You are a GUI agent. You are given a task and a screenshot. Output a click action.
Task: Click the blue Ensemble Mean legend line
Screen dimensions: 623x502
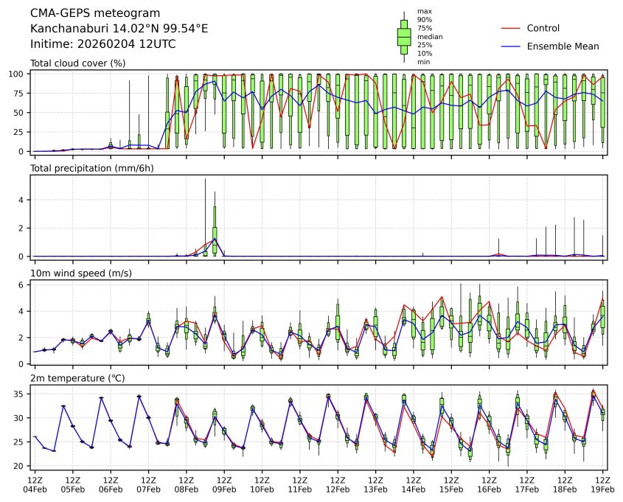(x=511, y=46)
